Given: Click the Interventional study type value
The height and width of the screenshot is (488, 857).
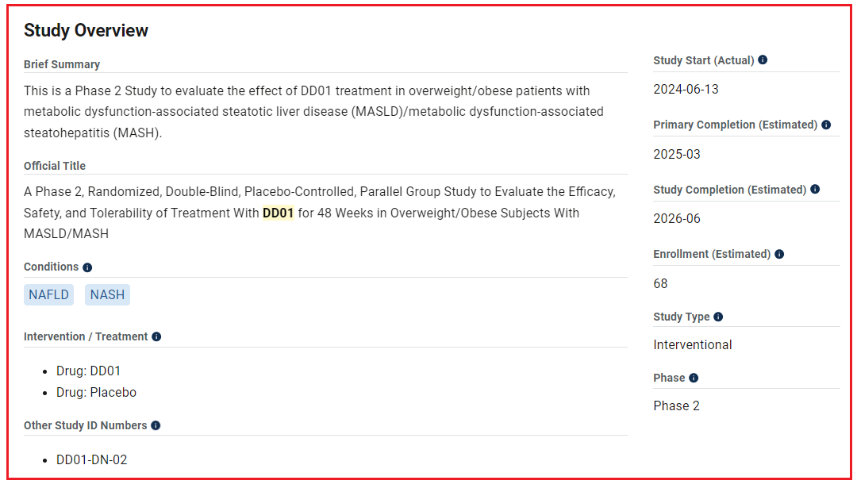Looking at the screenshot, I should click(x=692, y=344).
